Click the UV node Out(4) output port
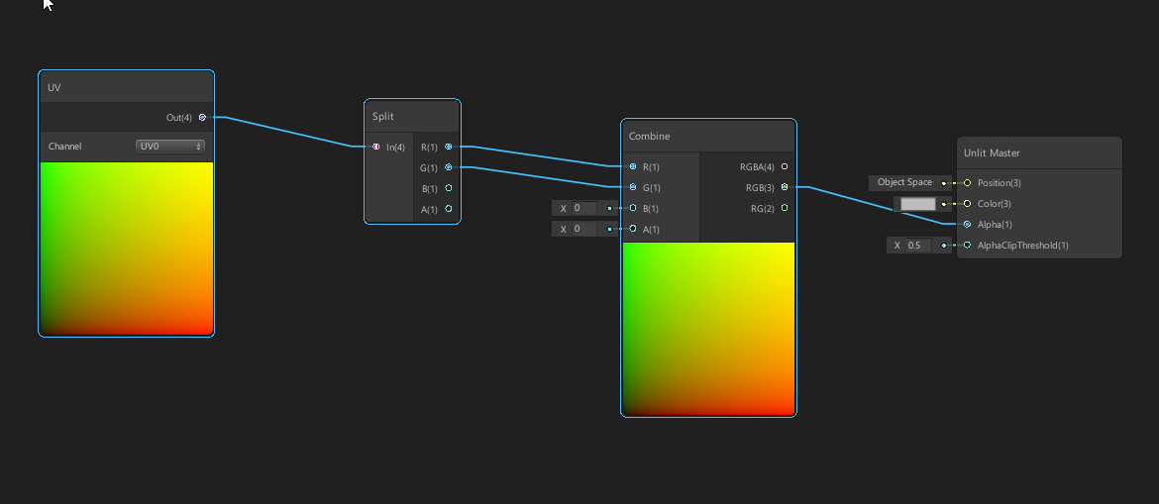 tap(202, 117)
